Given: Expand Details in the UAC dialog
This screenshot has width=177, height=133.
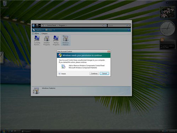Looking at the screenshot, I should click(62, 74).
